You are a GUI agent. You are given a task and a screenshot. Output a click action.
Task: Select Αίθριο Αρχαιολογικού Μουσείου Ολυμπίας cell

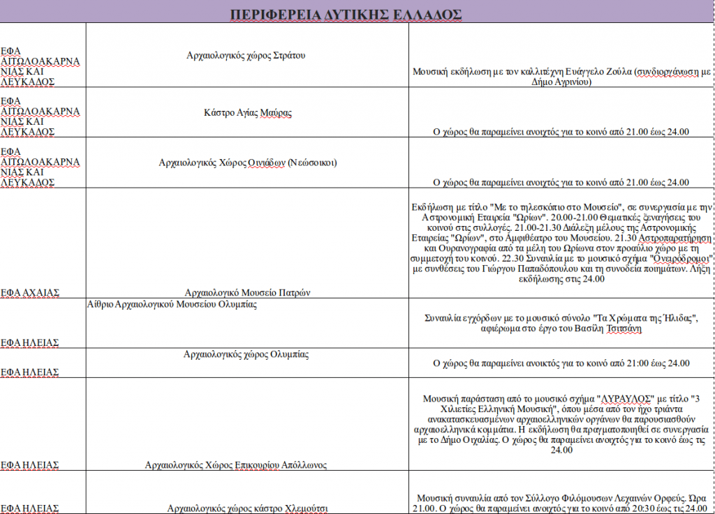point(172,304)
